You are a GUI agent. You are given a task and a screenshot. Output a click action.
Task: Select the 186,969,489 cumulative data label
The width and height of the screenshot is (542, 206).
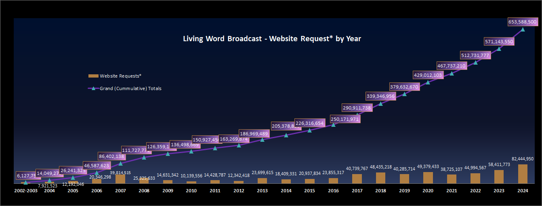tap(254, 134)
